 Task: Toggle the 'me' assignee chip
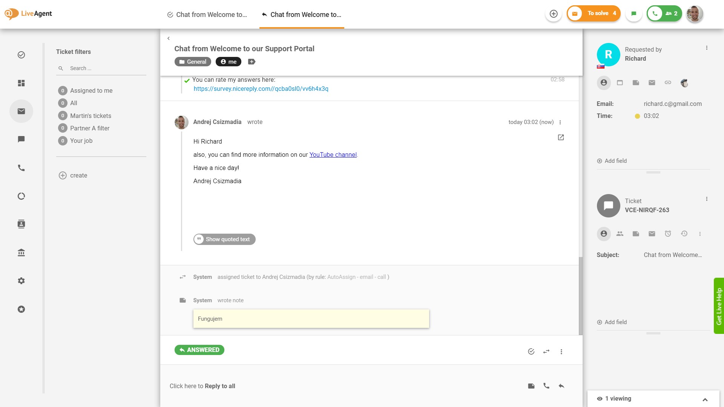(x=228, y=61)
